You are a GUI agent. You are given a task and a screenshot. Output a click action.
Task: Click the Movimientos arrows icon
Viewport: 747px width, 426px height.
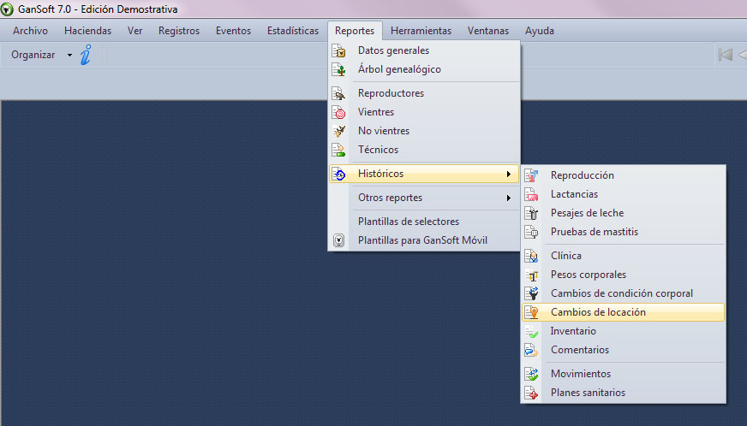click(x=531, y=374)
